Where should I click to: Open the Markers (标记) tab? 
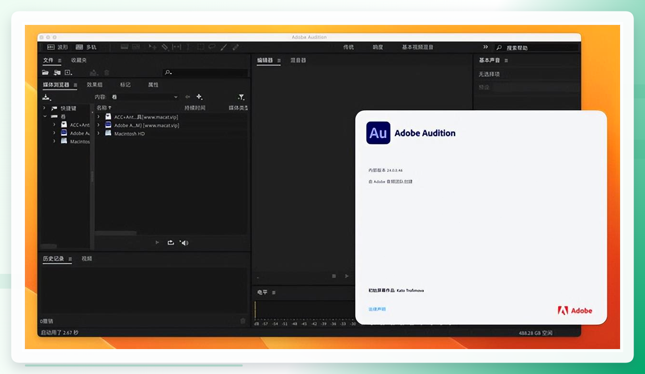click(x=125, y=85)
